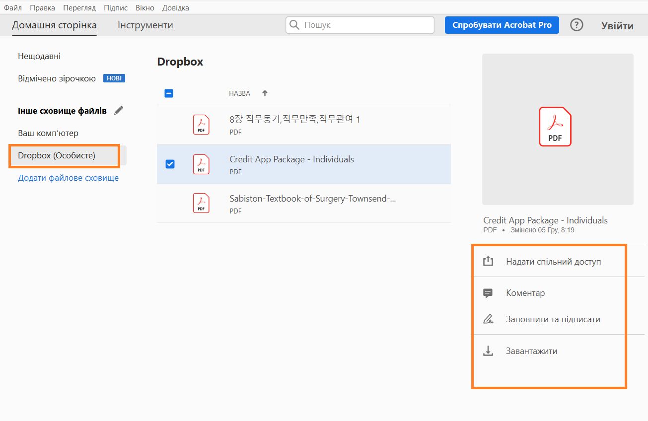Click the Додати файлове сховище link
Viewport: 648px width, 421px height.
click(x=68, y=178)
